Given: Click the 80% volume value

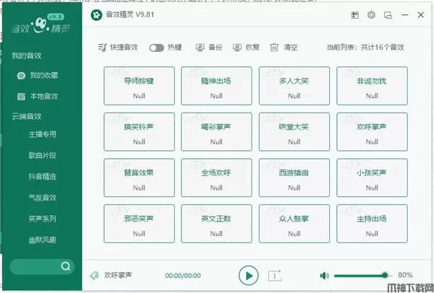Looking at the screenshot, I should click(405, 275).
